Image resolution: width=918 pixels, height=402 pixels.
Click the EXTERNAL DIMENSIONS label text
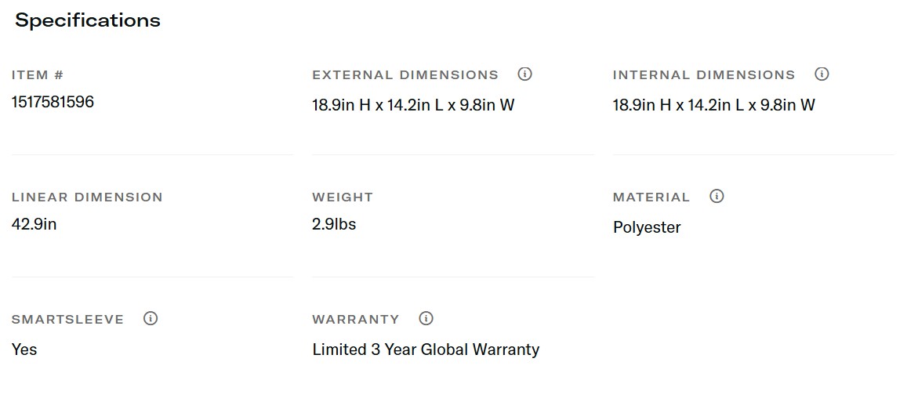405,75
